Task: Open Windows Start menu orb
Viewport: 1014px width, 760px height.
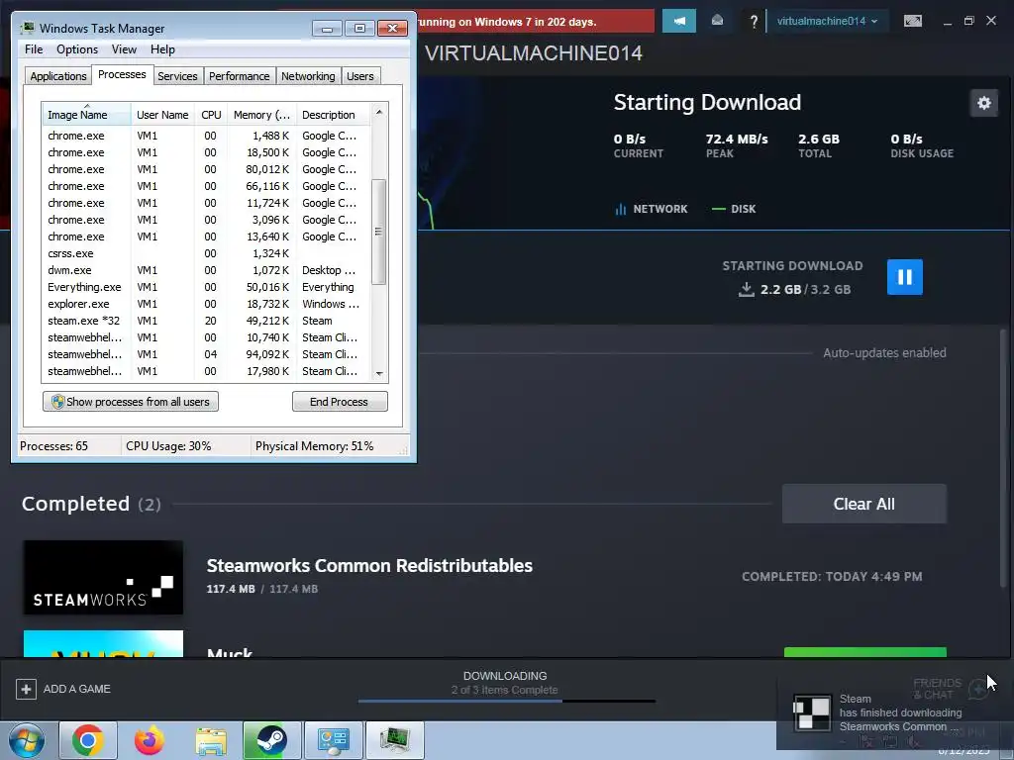Action: click(x=27, y=740)
